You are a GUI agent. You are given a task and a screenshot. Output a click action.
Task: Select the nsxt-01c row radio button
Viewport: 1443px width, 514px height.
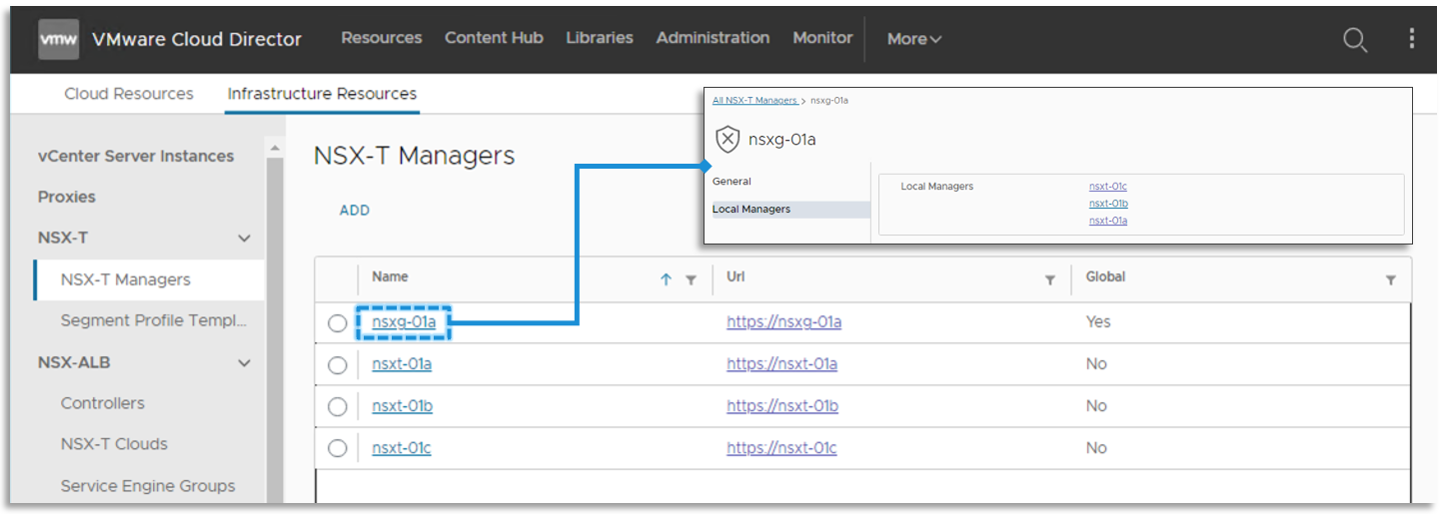(x=337, y=449)
